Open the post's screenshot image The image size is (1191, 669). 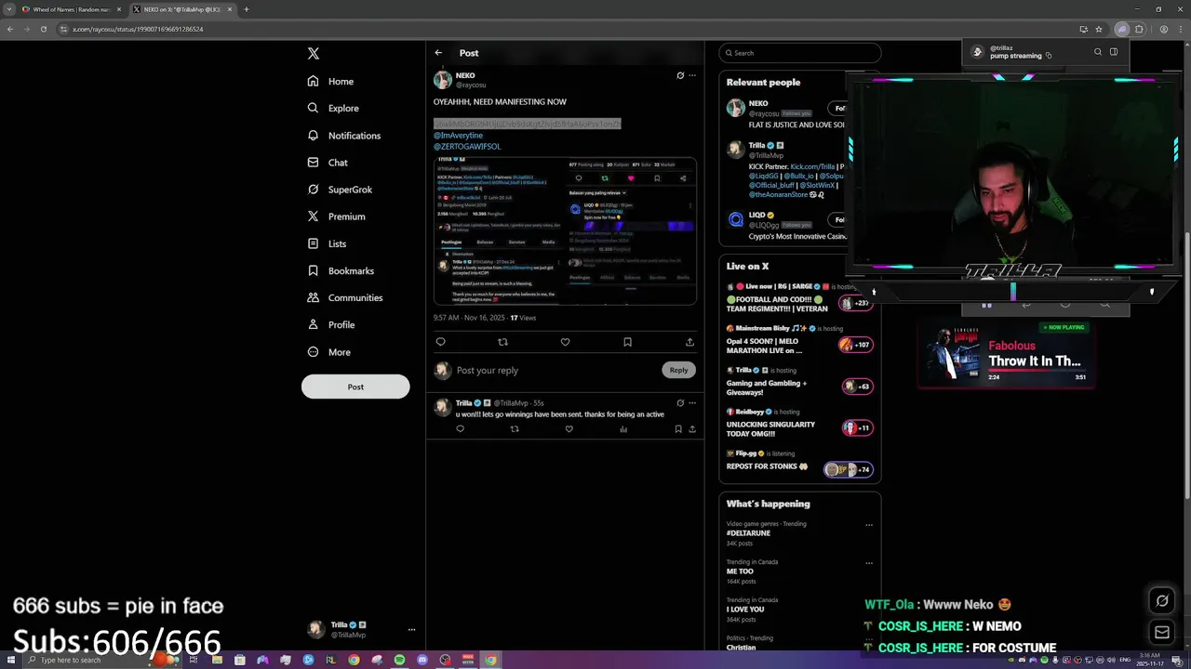tap(565, 230)
